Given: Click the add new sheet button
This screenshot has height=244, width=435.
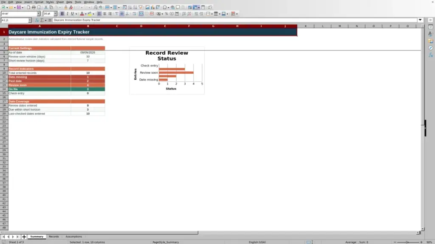Looking at the screenshot, I should pyautogui.click(x=24, y=237).
